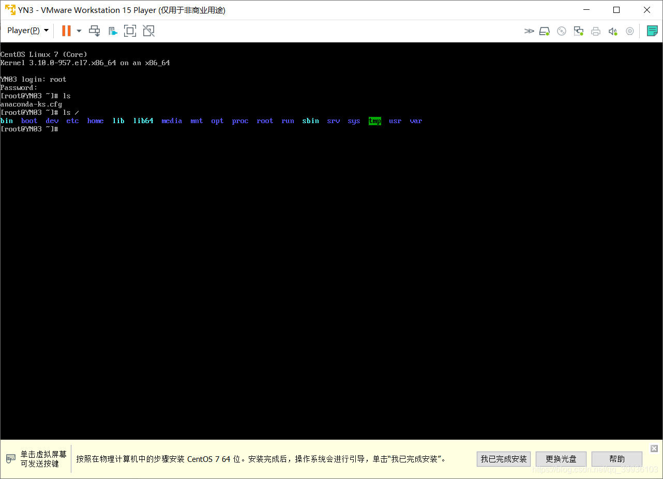Expand the hidden devices chevron
This screenshot has height=479, width=663.
[529, 31]
